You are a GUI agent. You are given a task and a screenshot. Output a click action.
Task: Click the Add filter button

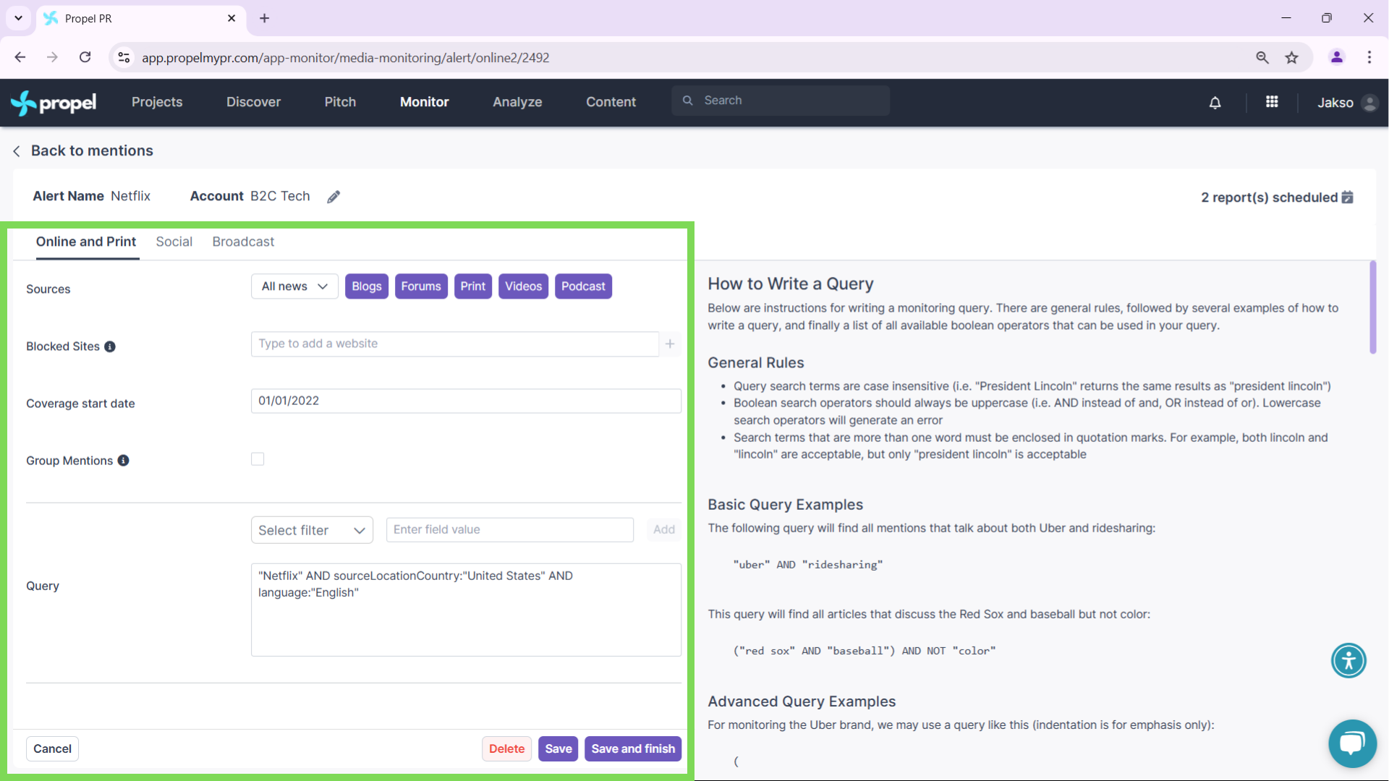pos(664,529)
